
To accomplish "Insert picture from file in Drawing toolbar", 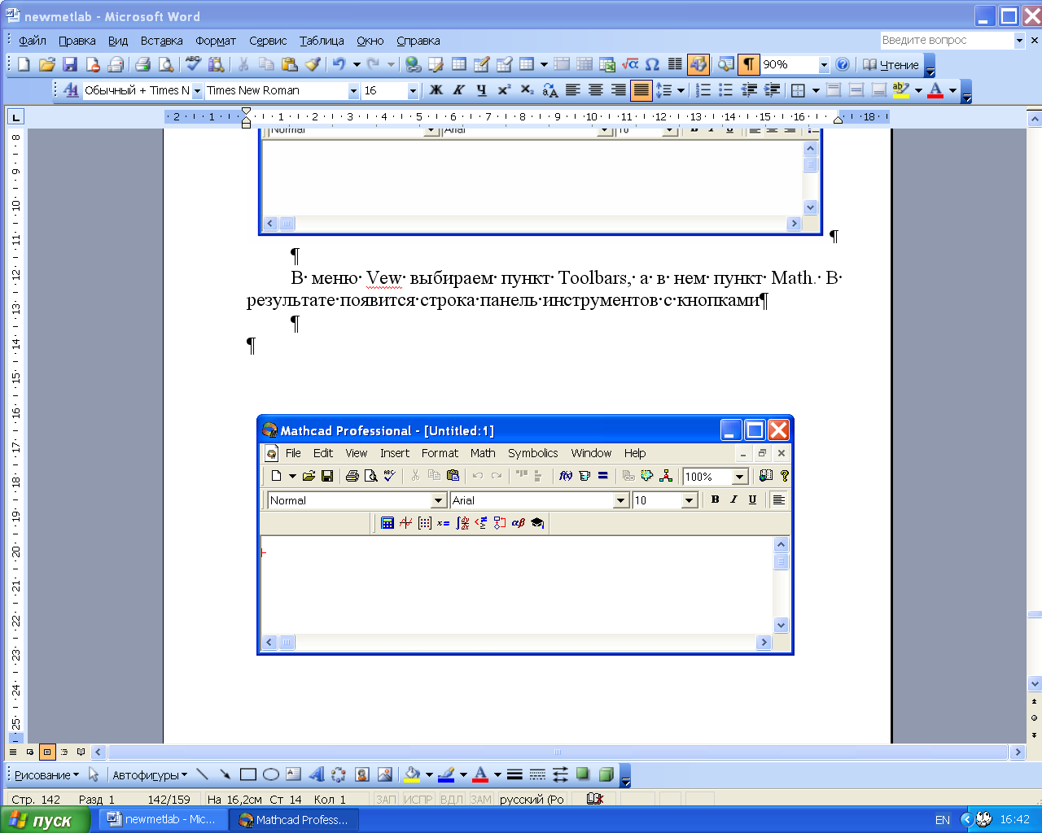I will point(385,774).
